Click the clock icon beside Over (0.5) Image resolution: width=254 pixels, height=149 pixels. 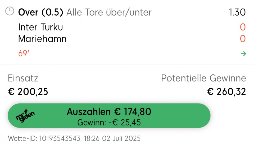(10, 11)
